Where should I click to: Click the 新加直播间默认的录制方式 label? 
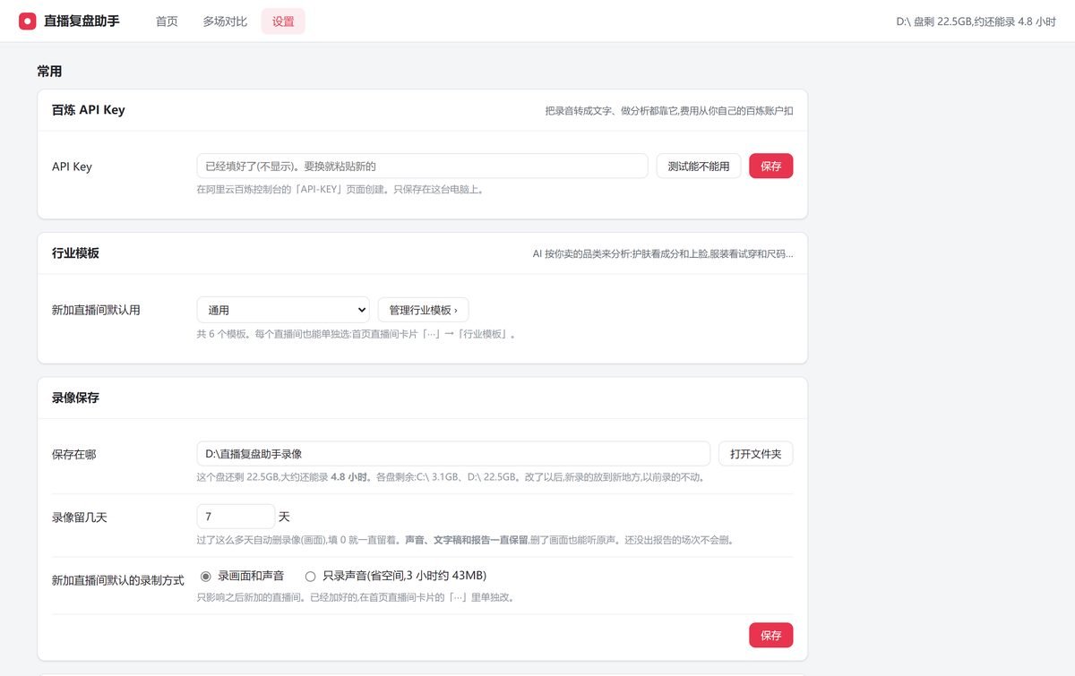[118, 580]
